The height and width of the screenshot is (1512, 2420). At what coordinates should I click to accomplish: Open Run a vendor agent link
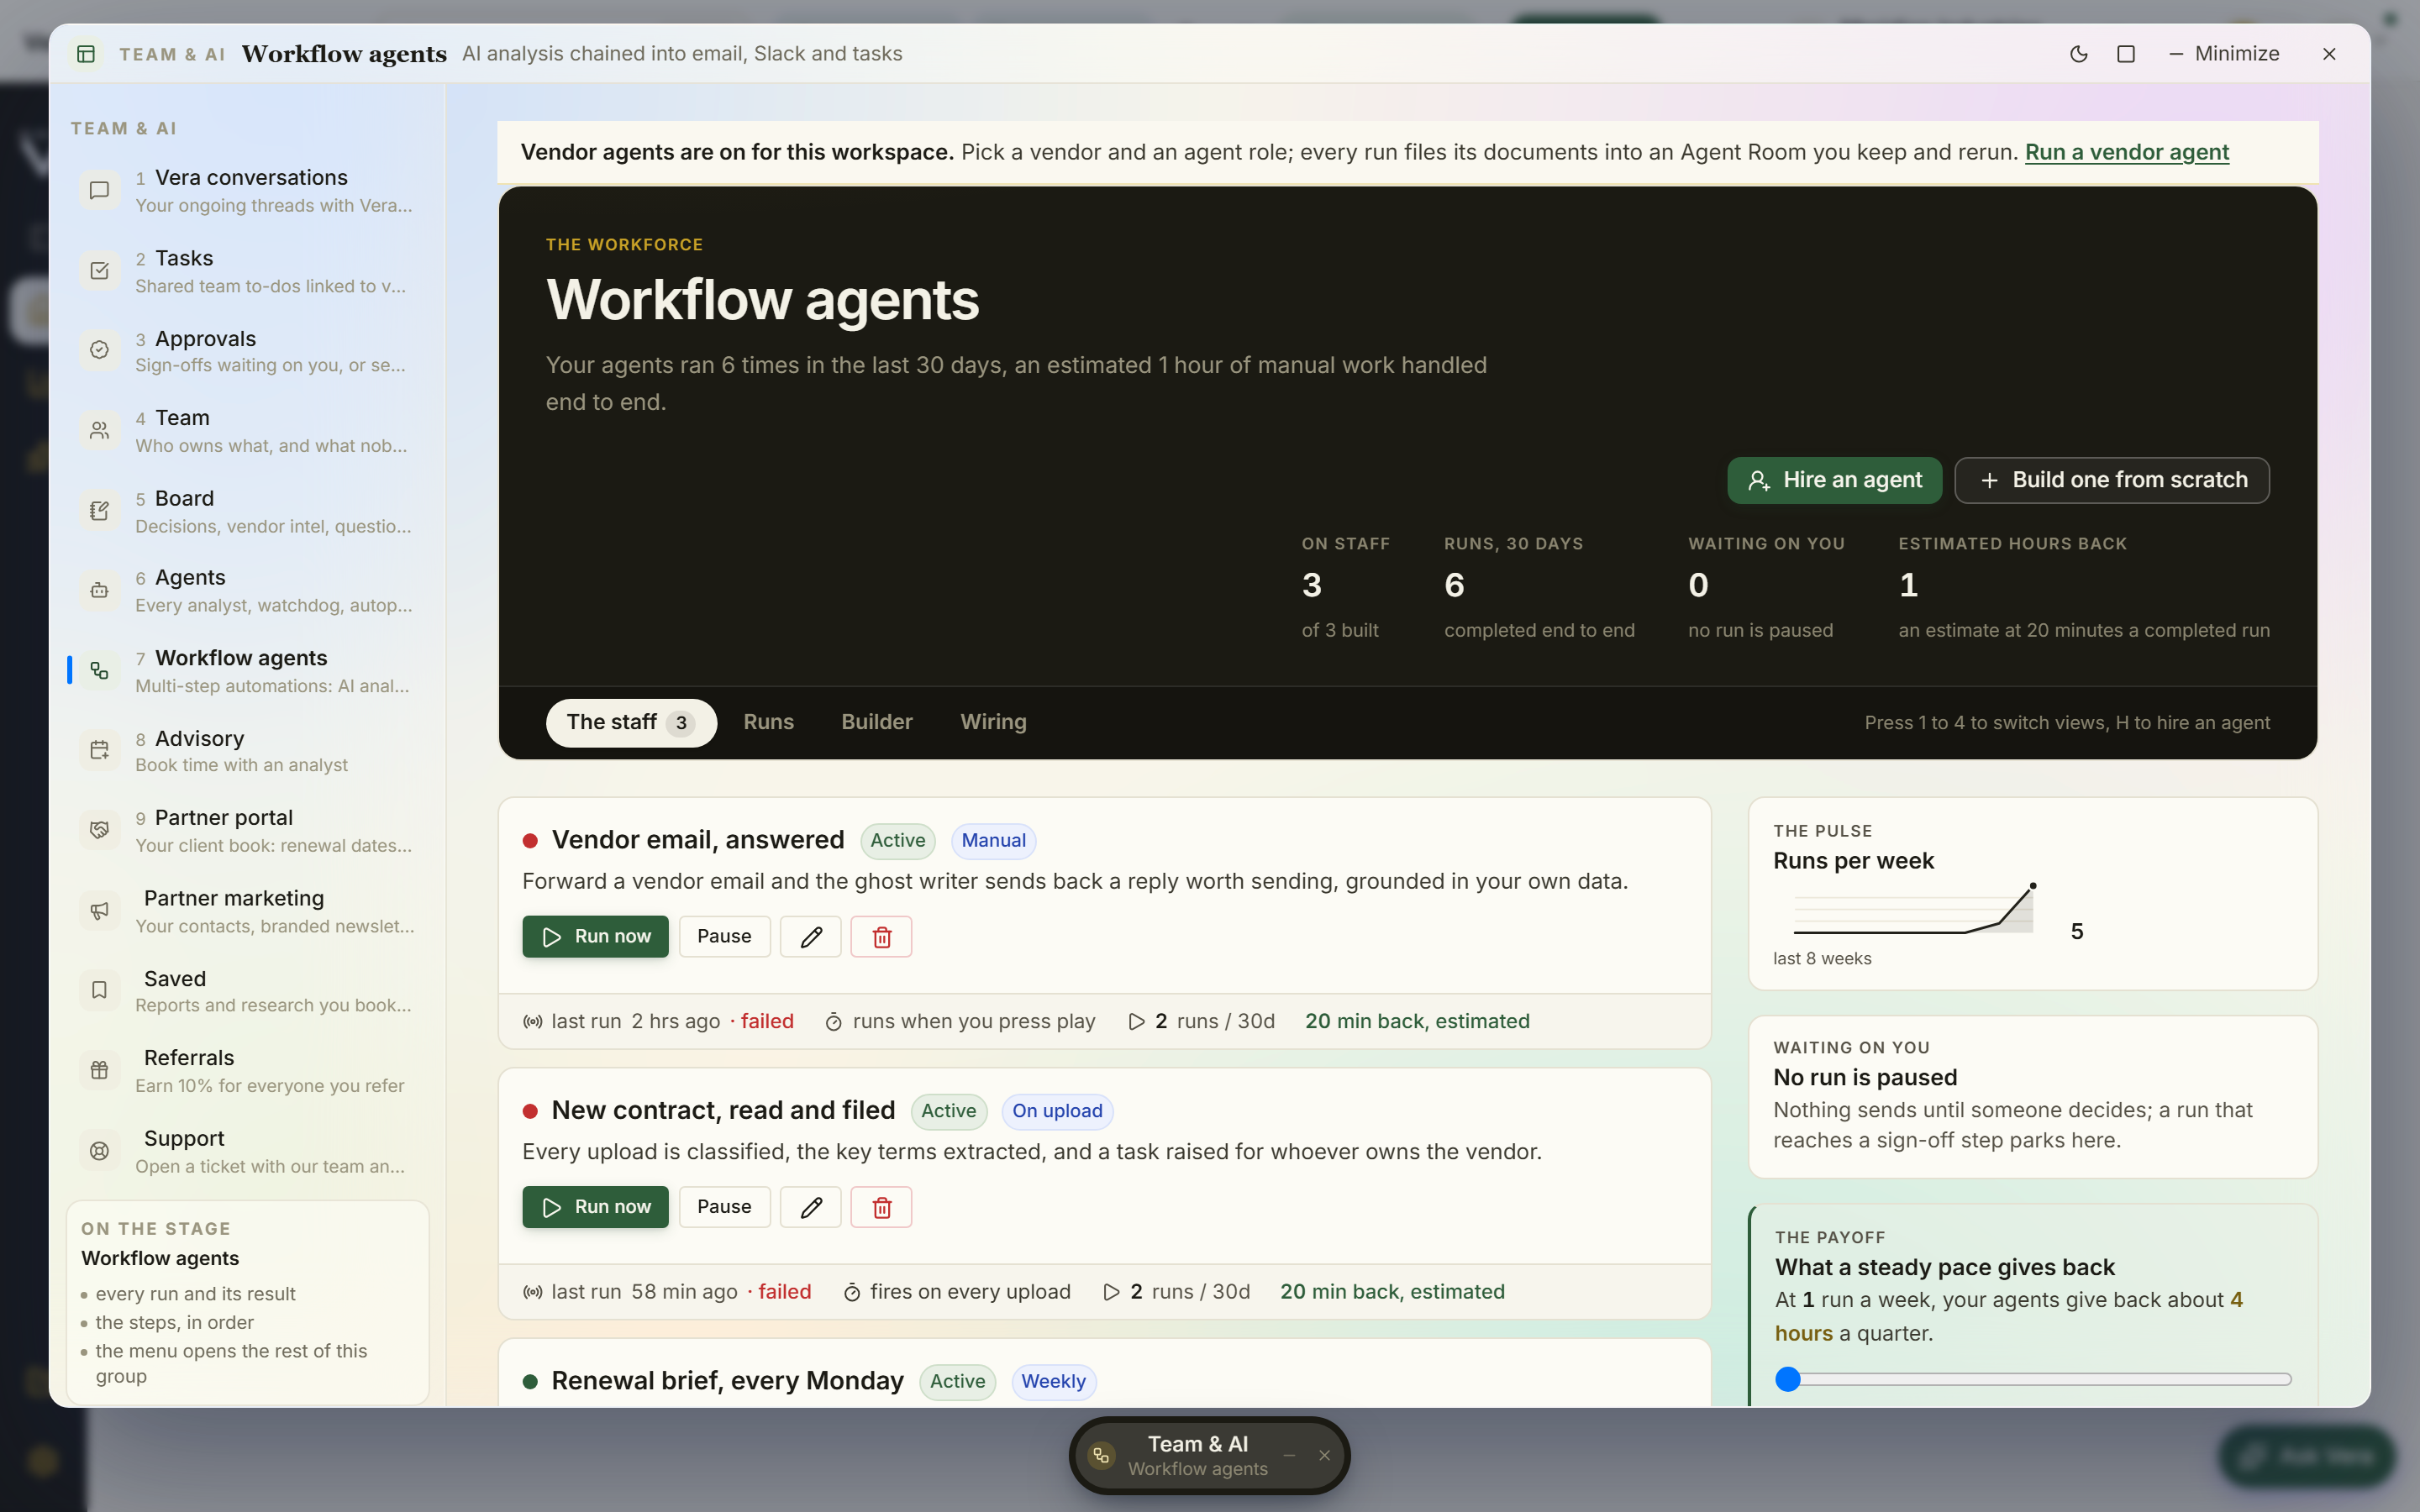(x=2127, y=152)
